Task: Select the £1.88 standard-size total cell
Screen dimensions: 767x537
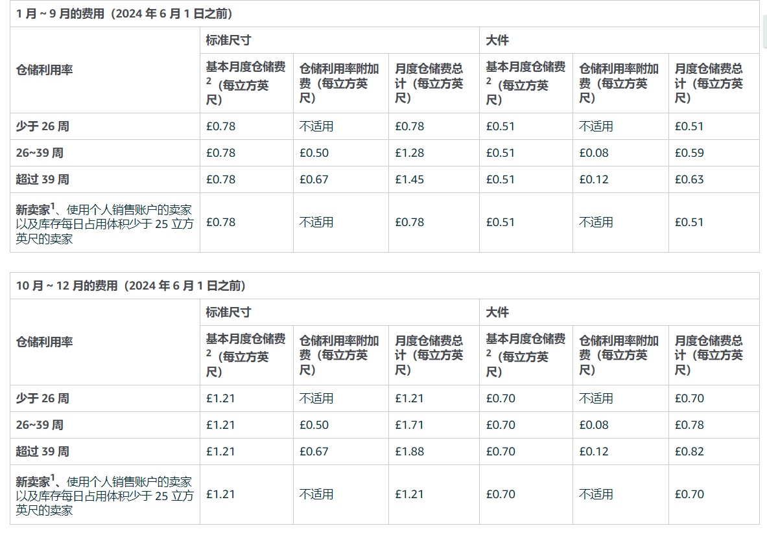Action: click(x=408, y=451)
